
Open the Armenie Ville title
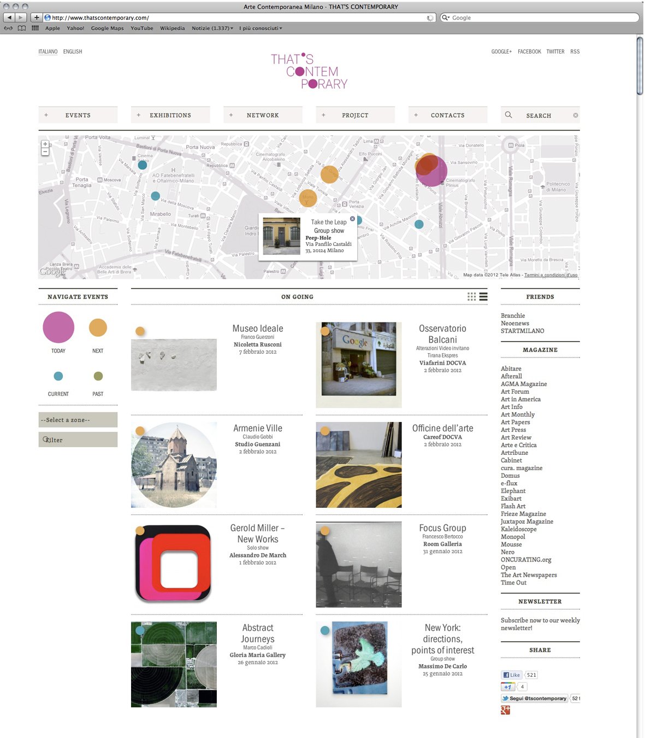(x=258, y=428)
